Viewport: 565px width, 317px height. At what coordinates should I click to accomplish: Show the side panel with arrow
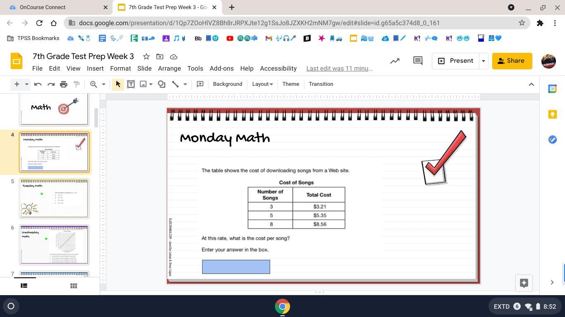[552, 282]
